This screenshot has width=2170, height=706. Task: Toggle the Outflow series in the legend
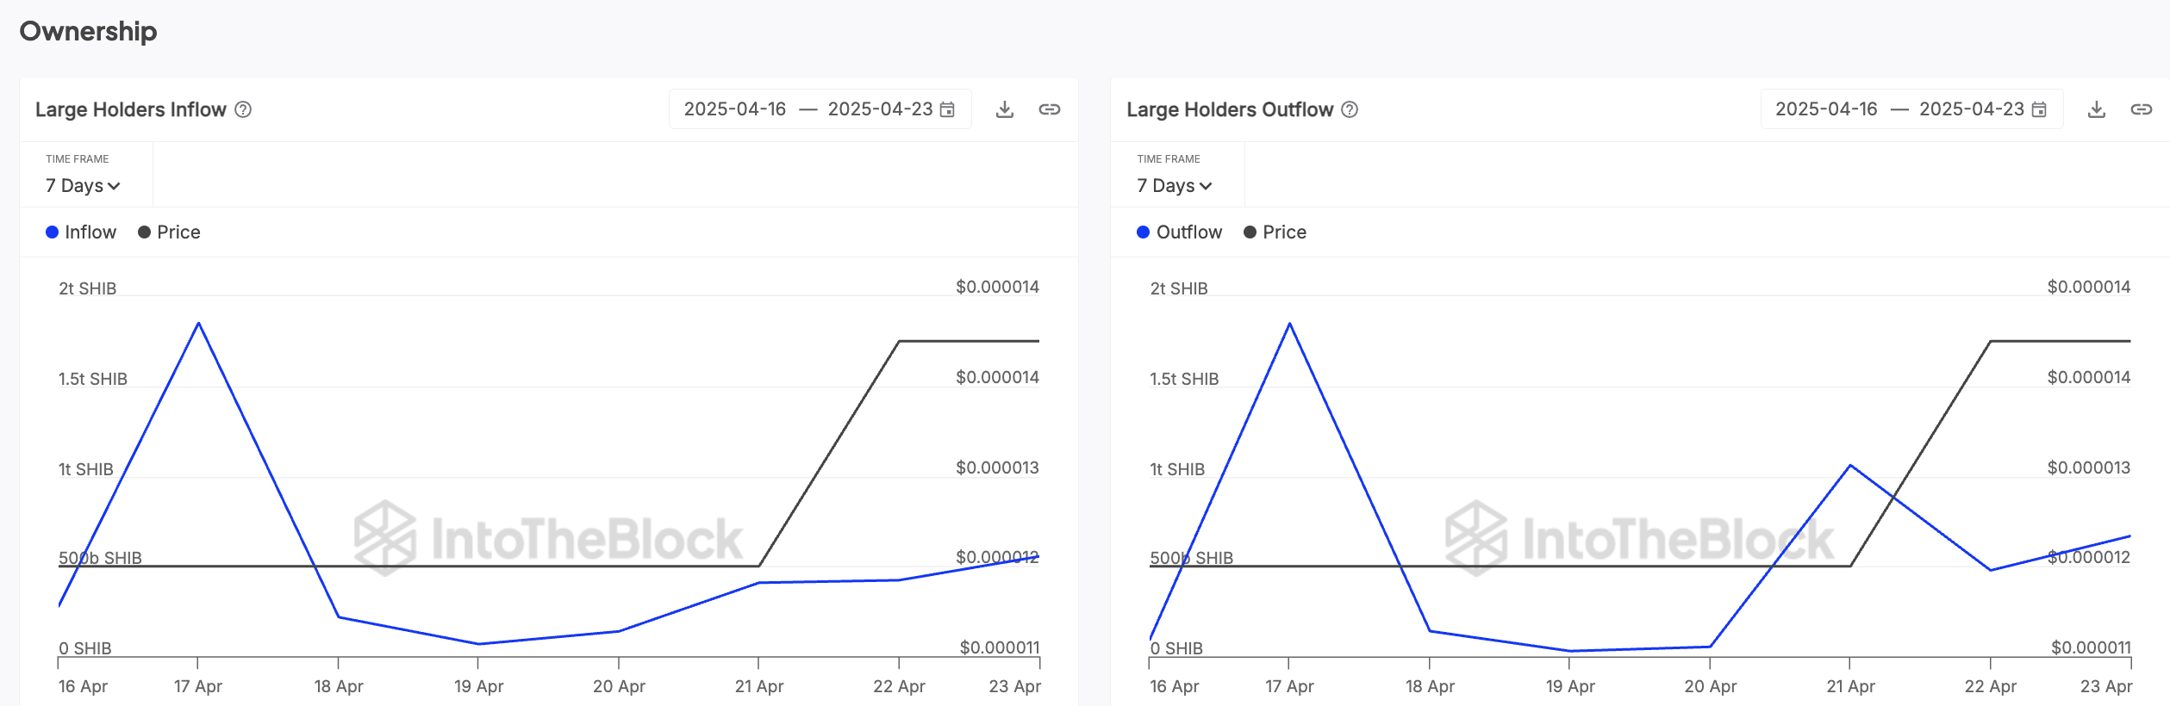click(x=1179, y=232)
